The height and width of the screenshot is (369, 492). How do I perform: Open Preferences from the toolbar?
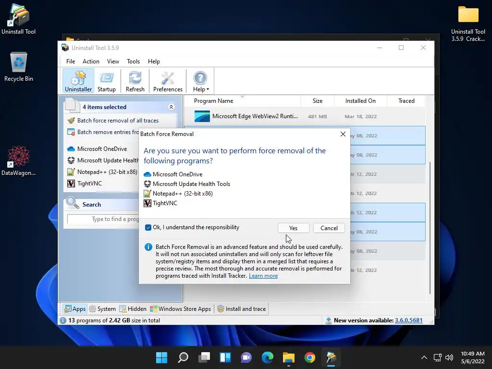(x=168, y=81)
